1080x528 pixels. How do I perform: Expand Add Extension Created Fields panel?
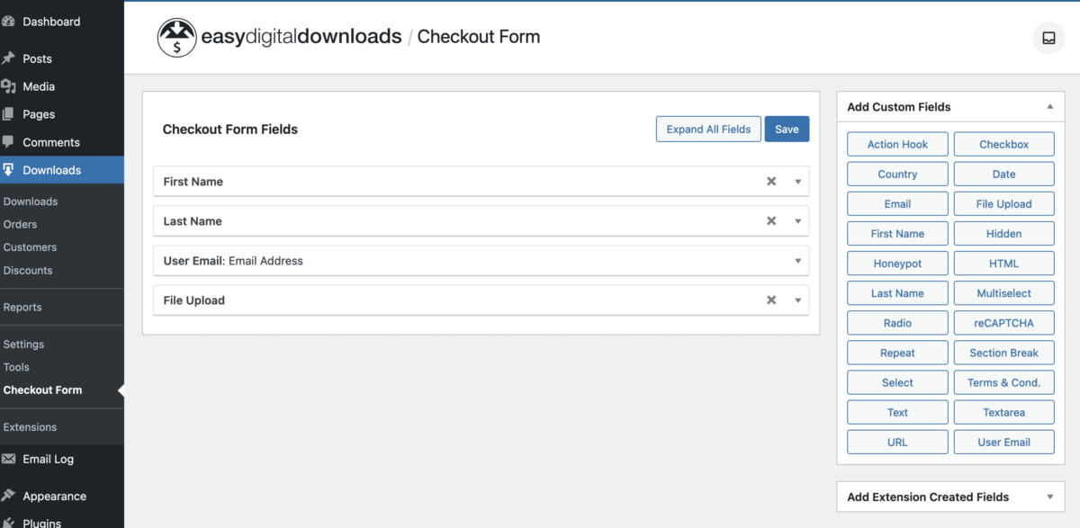[1049, 497]
